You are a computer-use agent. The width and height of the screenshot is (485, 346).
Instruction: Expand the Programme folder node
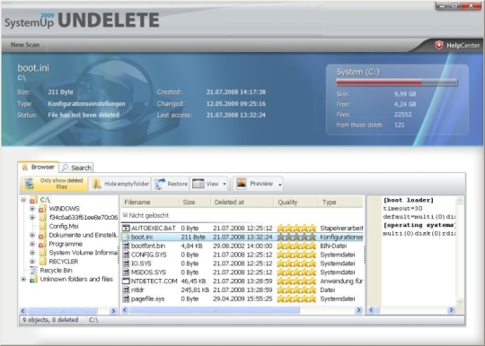pos(32,244)
